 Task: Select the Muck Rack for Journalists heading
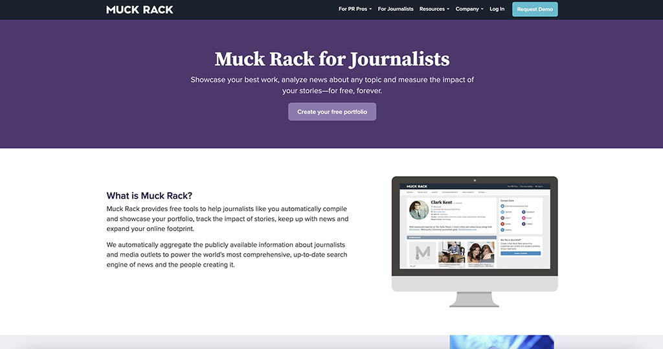pos(332,59)
